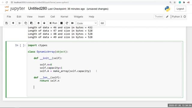The width and height of the screenshot is (192, 108).
Task: Click the site information icon in address bar
Action: 12,2
